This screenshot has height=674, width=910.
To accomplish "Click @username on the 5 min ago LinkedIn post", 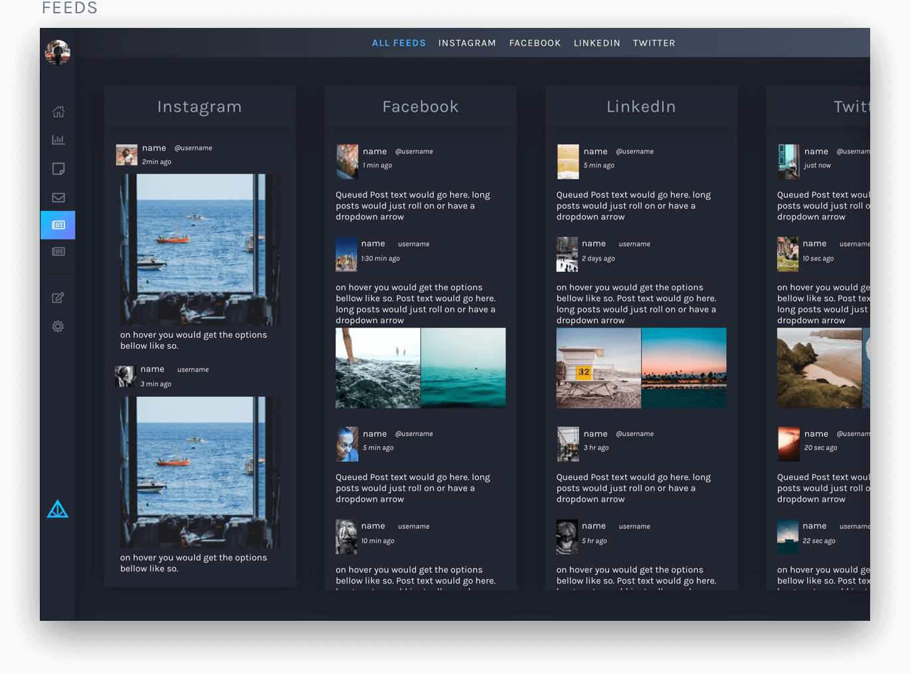I will click(x=634, y=152).
